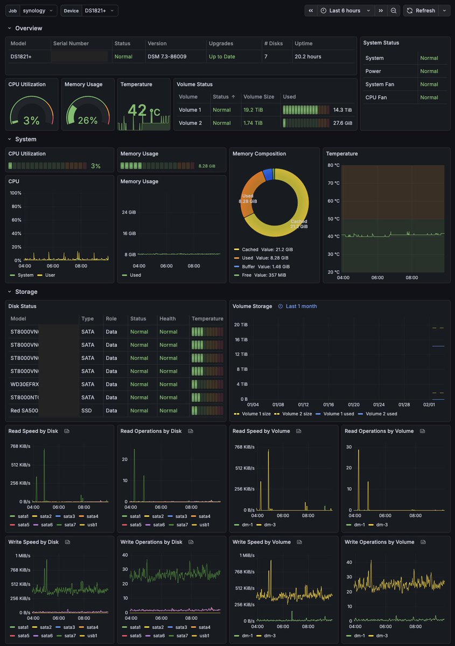The height and width of the screenshot is (646, 455).
Task: Open the Last 6 hours time picker
Action: click(346, 11)
